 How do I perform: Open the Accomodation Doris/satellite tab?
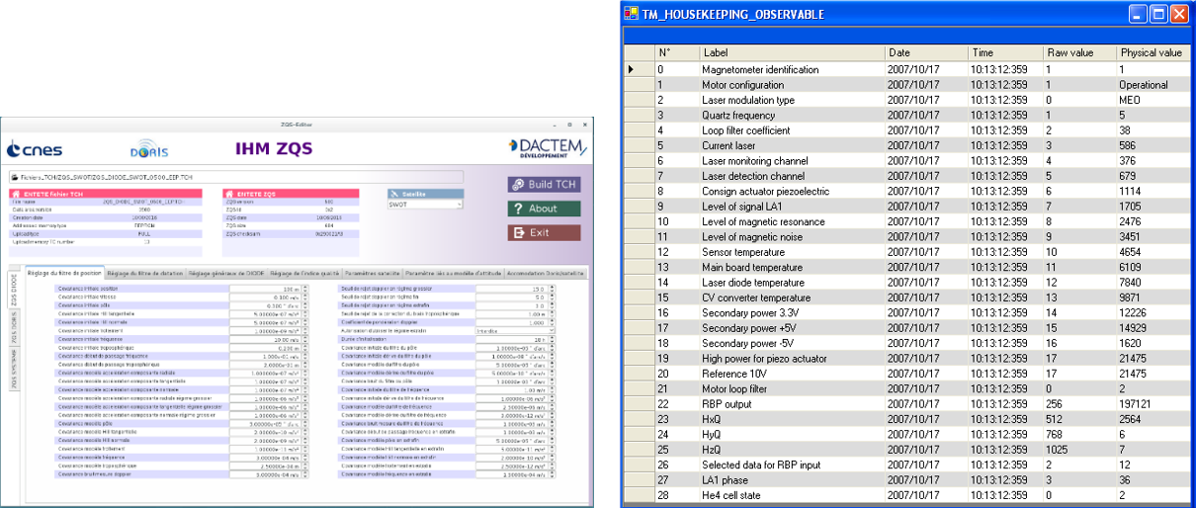tap(546, 272)
